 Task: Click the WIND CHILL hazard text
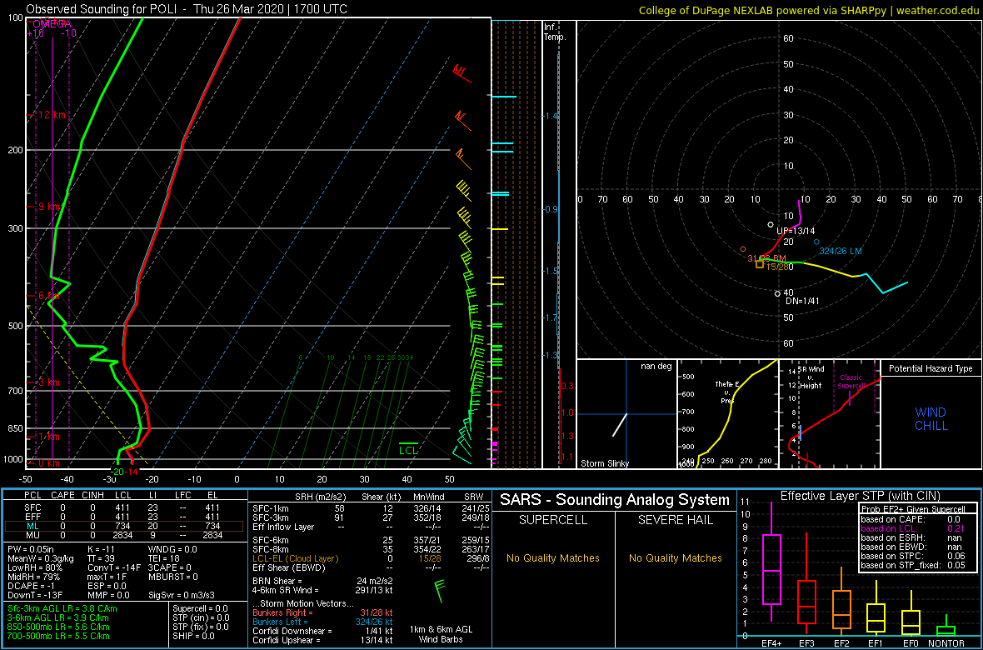pyautogui.click(x=931, y=419)
